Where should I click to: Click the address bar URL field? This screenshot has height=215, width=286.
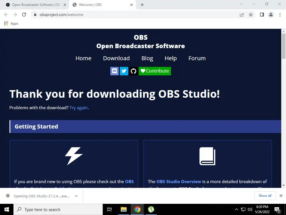click(135, 15)
